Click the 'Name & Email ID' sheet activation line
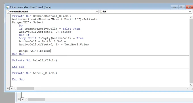 click(x=55, y=19)
